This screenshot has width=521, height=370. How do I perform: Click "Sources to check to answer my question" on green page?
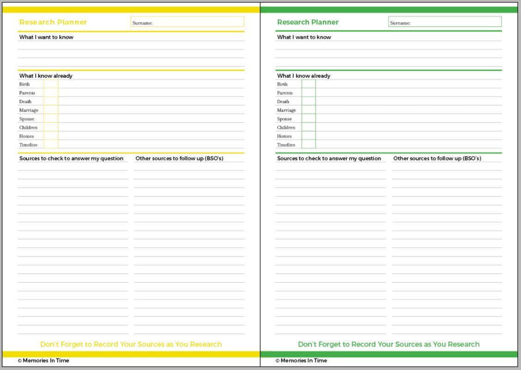(329, 158)
